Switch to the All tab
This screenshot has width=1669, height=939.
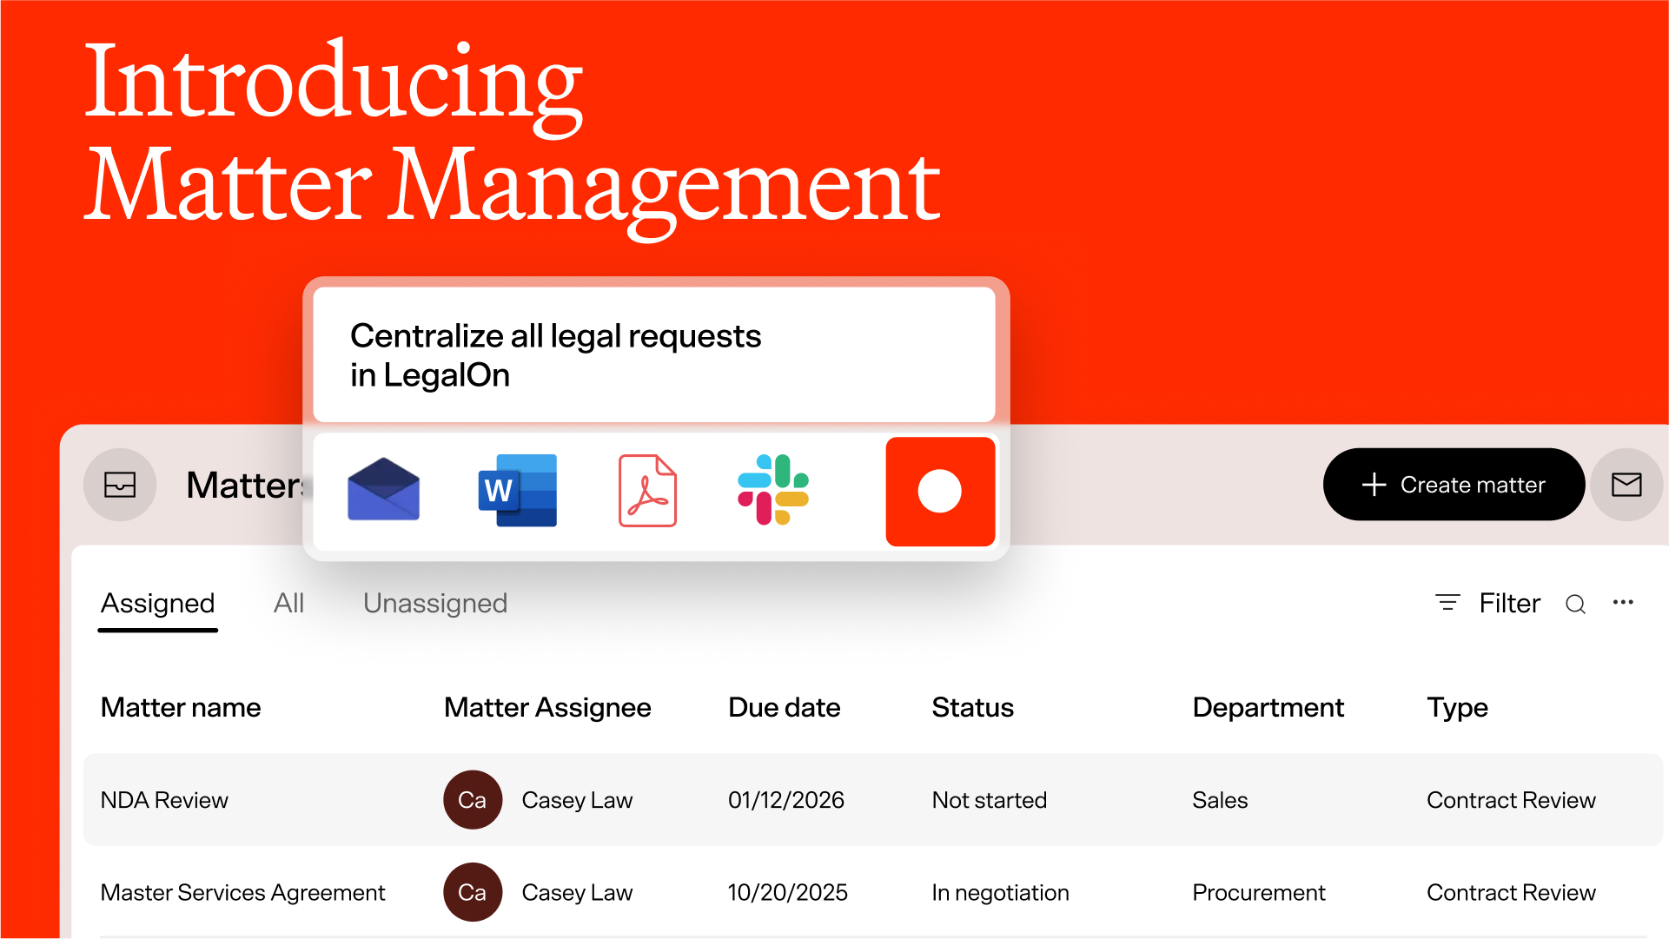[288, 604]
